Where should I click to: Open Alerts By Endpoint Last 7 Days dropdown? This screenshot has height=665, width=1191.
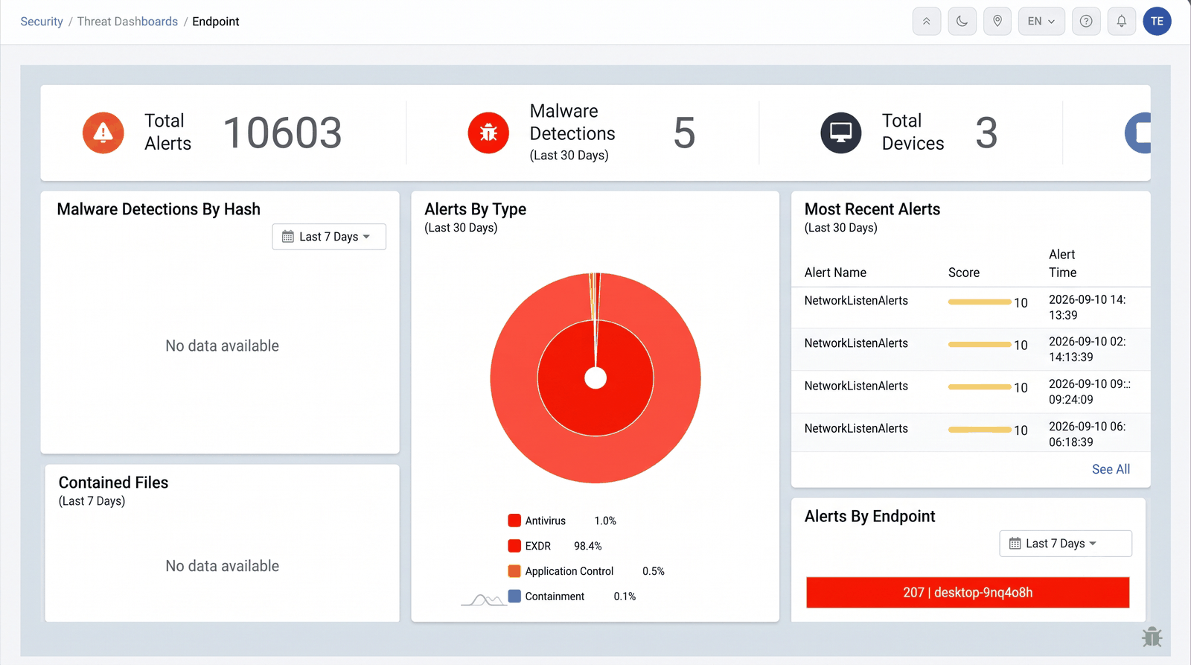tap(1065, 544)
